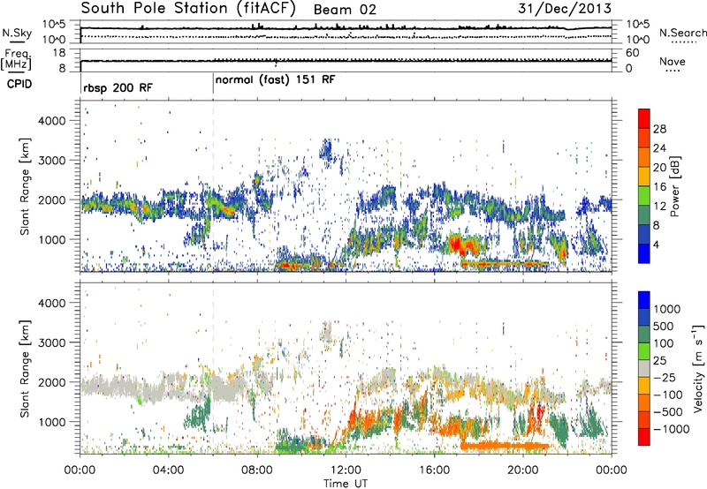
Task: Click the '60' tick right of frequency panel
Action: coord(632,53)
